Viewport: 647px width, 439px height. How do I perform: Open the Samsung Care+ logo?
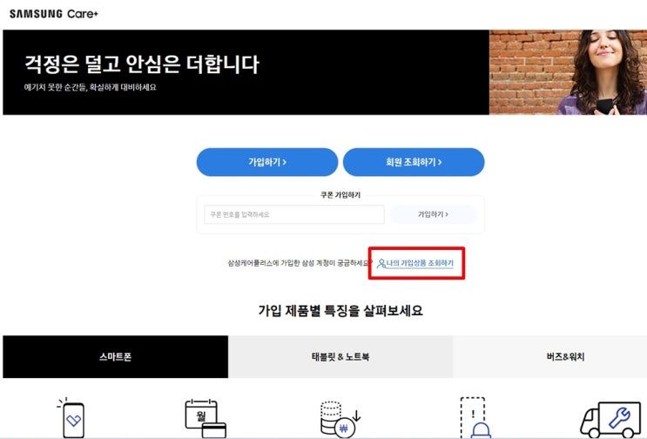(x=54, y=14)
